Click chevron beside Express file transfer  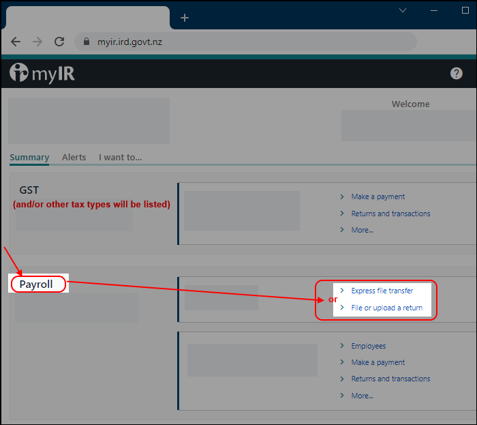pos(342,291)
